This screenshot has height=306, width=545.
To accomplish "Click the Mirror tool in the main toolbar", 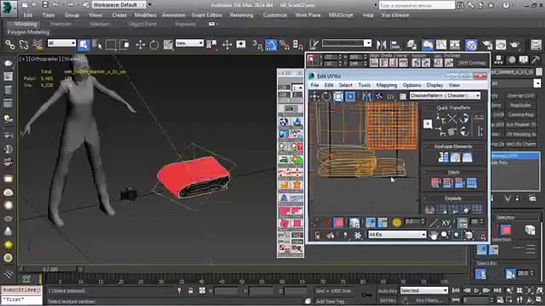I will tap(381, 44).
